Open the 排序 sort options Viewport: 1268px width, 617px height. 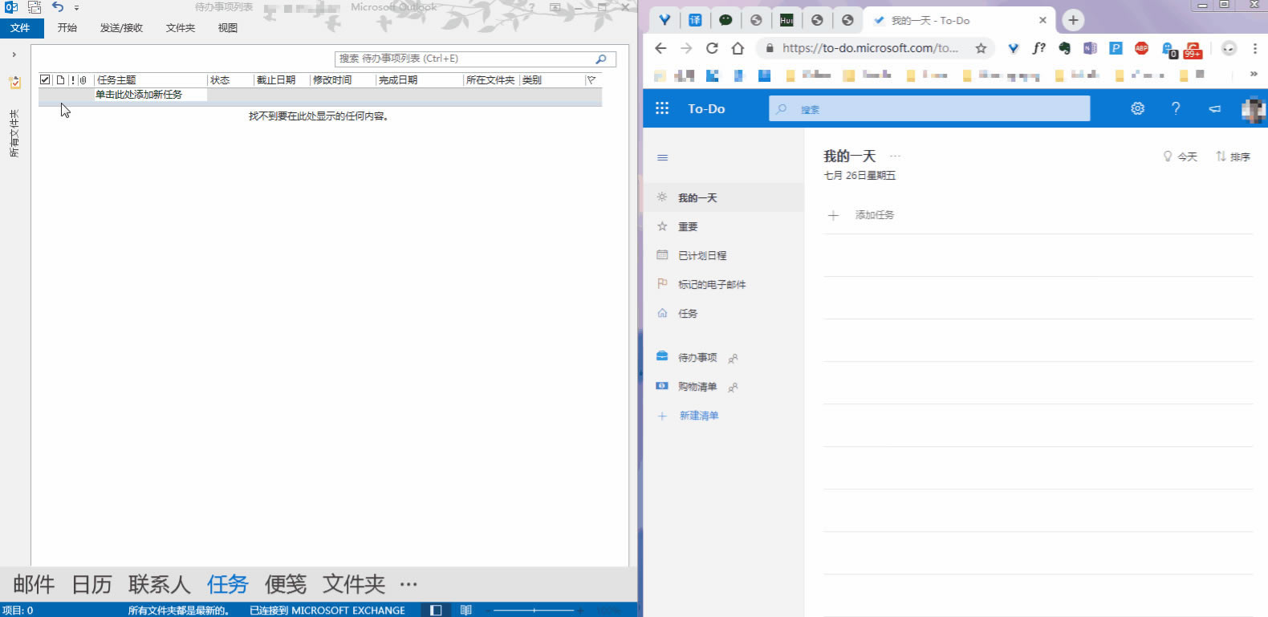pos(1233,156)
